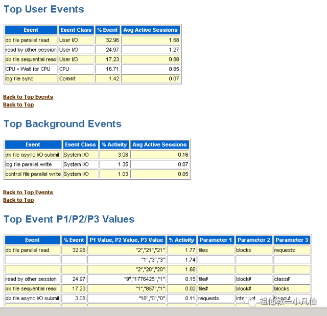
Task: Select the log file sync event cell
Action: pos(31,78)
